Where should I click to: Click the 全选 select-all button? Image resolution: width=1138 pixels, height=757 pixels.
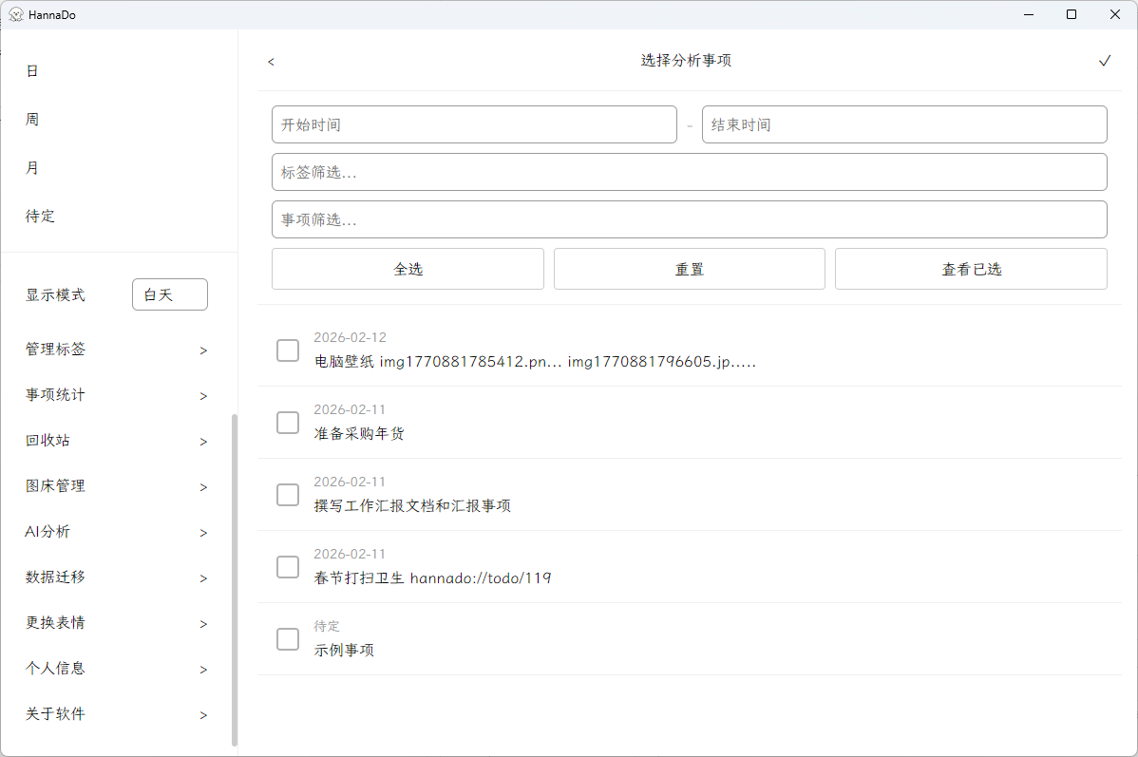click(x=408, y=269)
